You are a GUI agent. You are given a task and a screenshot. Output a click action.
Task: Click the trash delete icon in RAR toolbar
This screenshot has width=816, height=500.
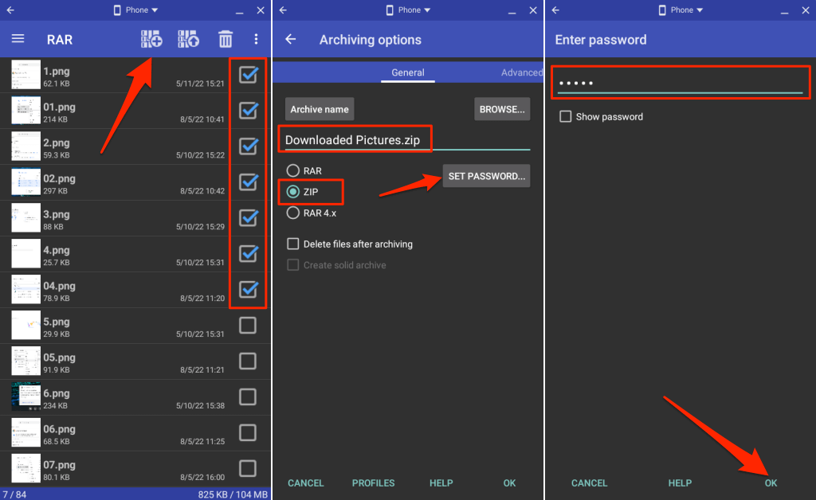(226, 39)
